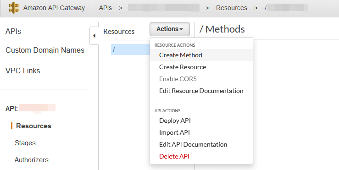Click the Resources pane title
The image size is (339, 170).
[x=119, y=32]
